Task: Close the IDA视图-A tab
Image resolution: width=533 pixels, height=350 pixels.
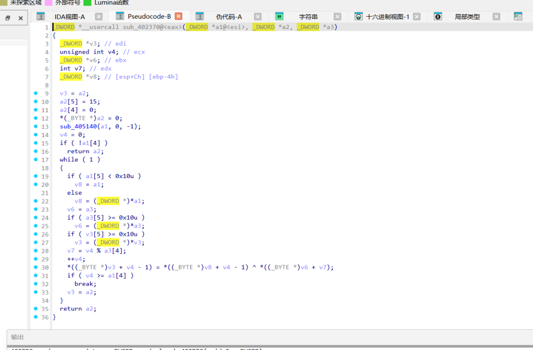Action: pyautogui.click(x=98, y=16)
